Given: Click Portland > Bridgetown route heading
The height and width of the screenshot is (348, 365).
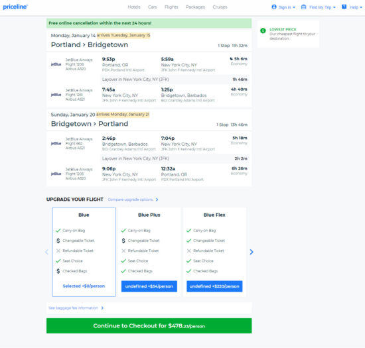Looking at the screenshot, I should pos(90,44).
